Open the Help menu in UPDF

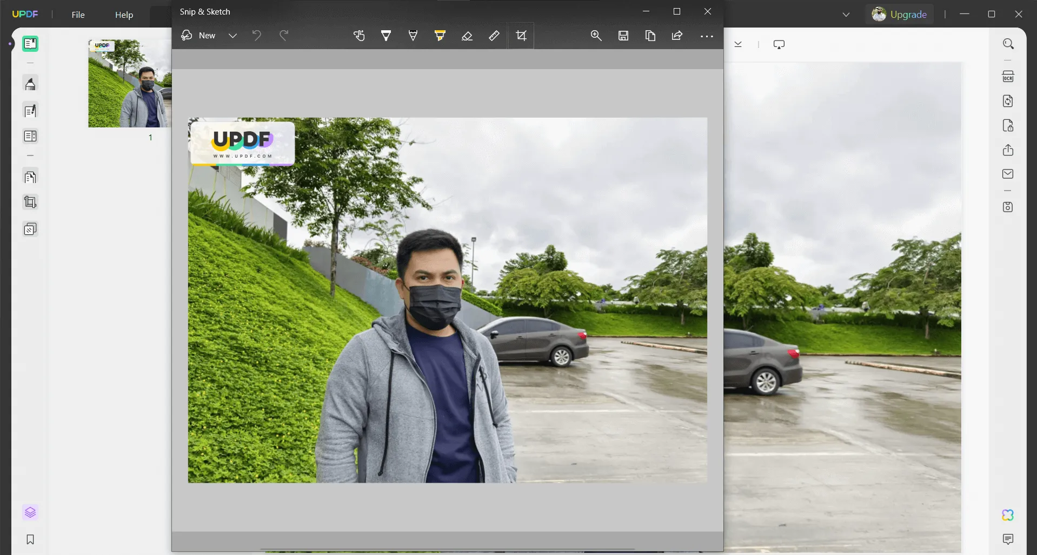124,15
